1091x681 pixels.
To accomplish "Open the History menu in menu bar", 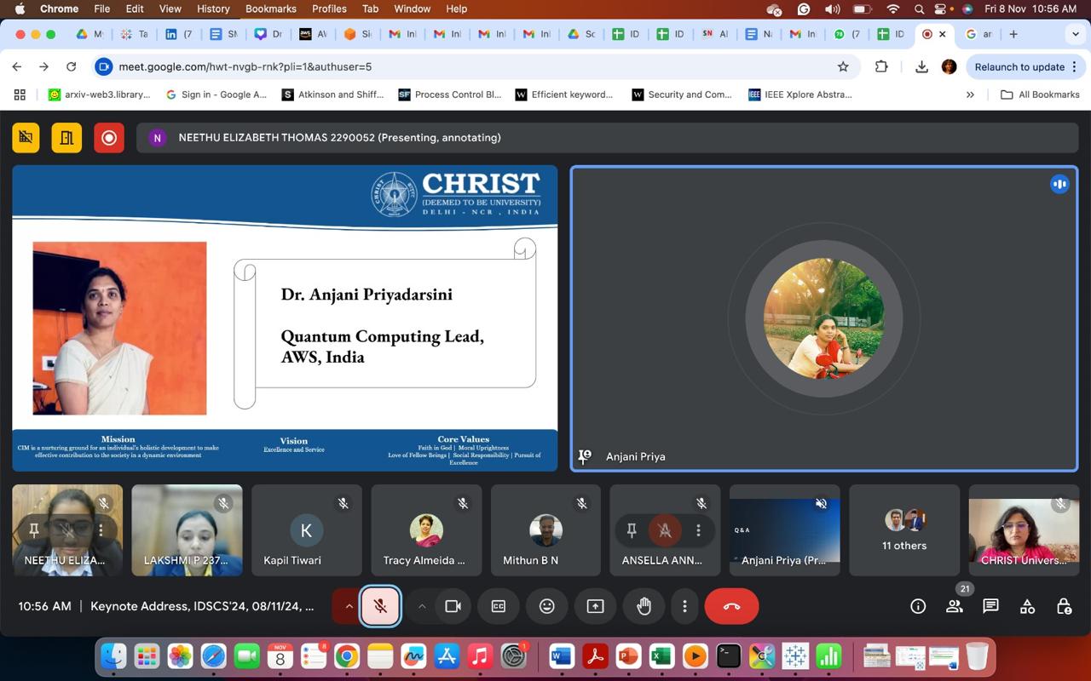I will point(213,9).
